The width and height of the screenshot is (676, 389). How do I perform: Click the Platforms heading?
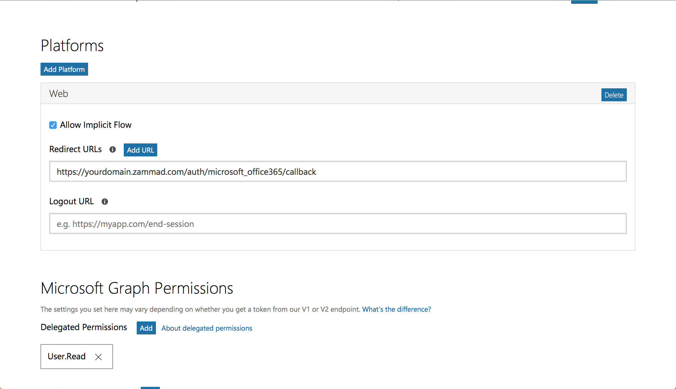(72, 45)
